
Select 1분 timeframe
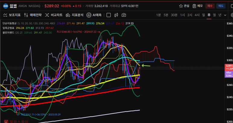(159, 15)
